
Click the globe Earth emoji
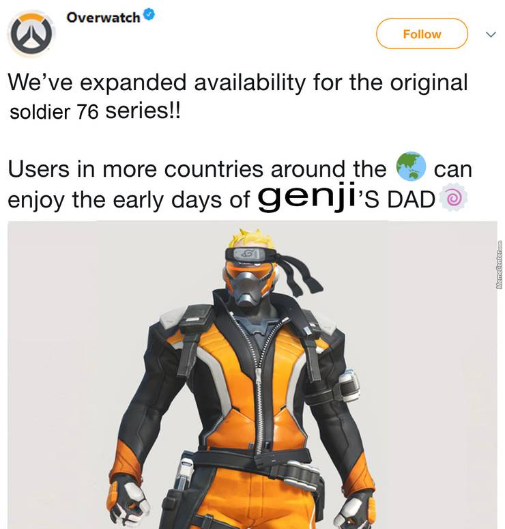point(411,167)
